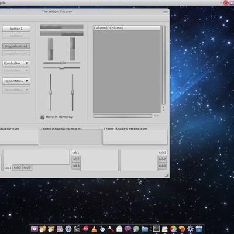Toggle the Move In Harmony checkbox
The width and height of the screenshot is (234, 234).
point(43,118)
